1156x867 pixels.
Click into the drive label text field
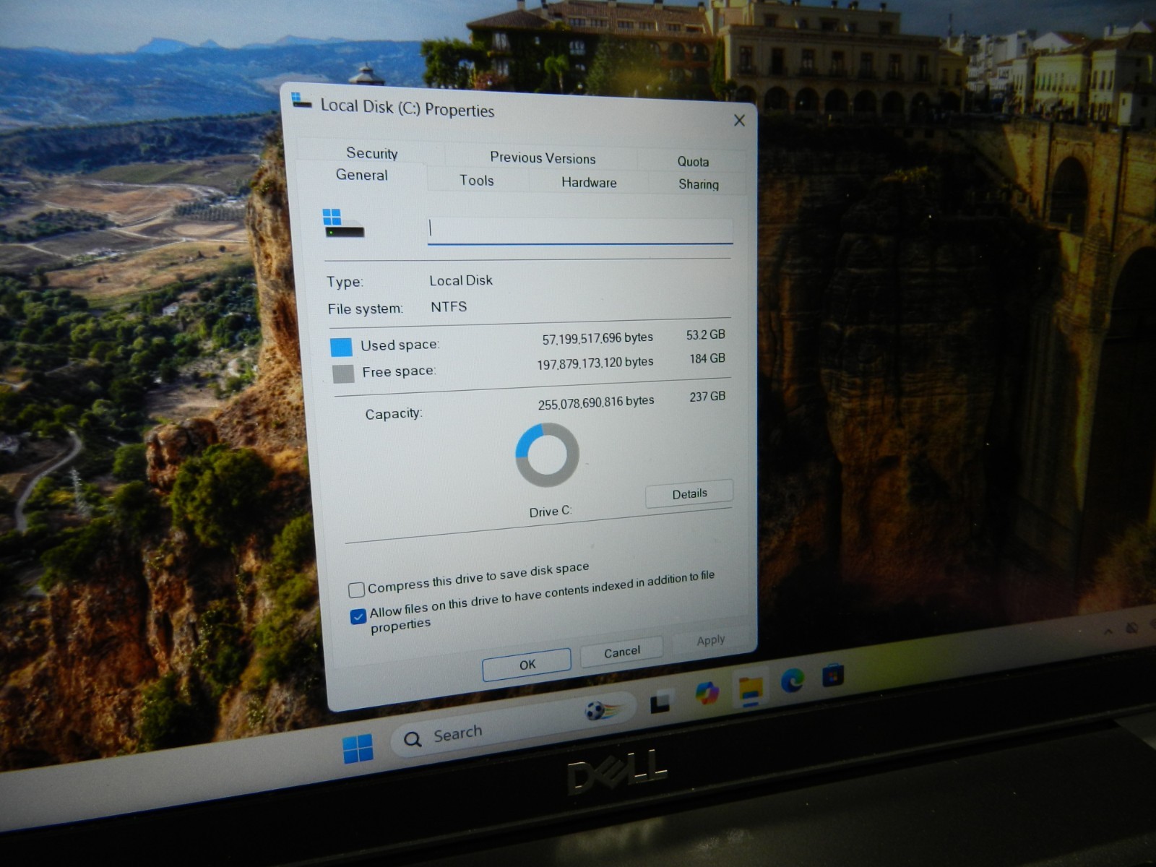click(x=580, y=230)
